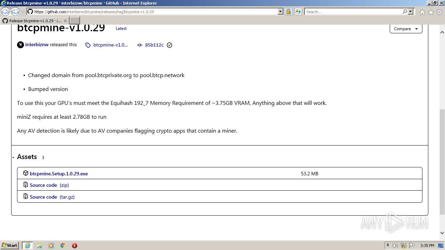Download btcpmine.Setup.1.0.29.exe
445x250 pixels.
point(59,174)
